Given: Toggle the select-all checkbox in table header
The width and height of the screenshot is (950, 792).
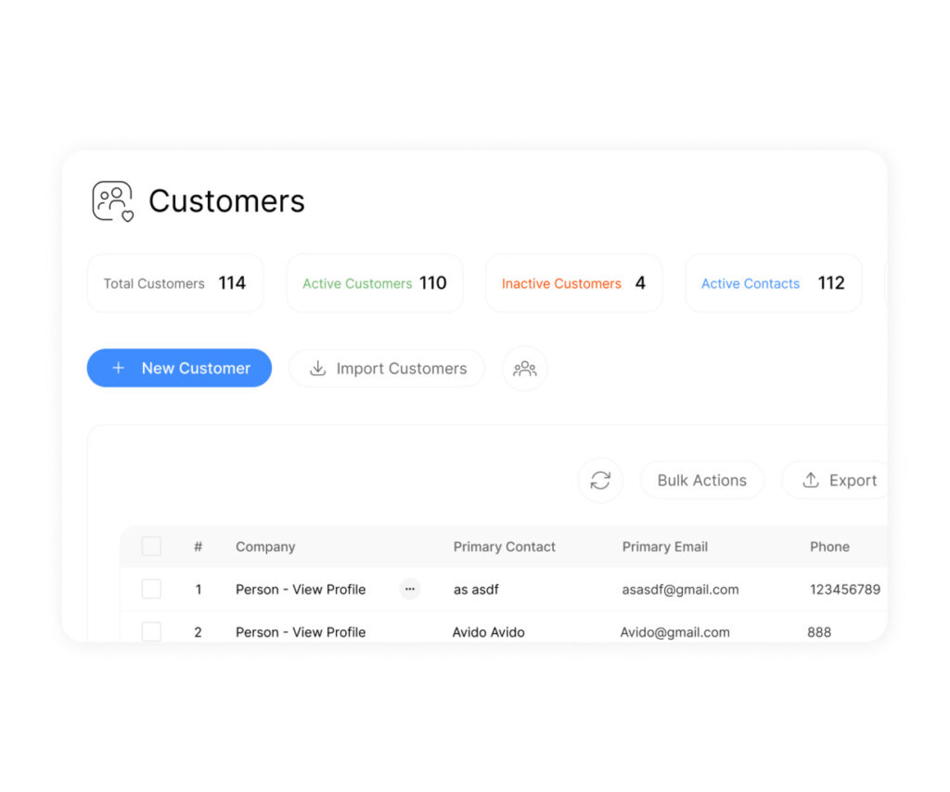Looking at the screenshot, I should (151, 547).
